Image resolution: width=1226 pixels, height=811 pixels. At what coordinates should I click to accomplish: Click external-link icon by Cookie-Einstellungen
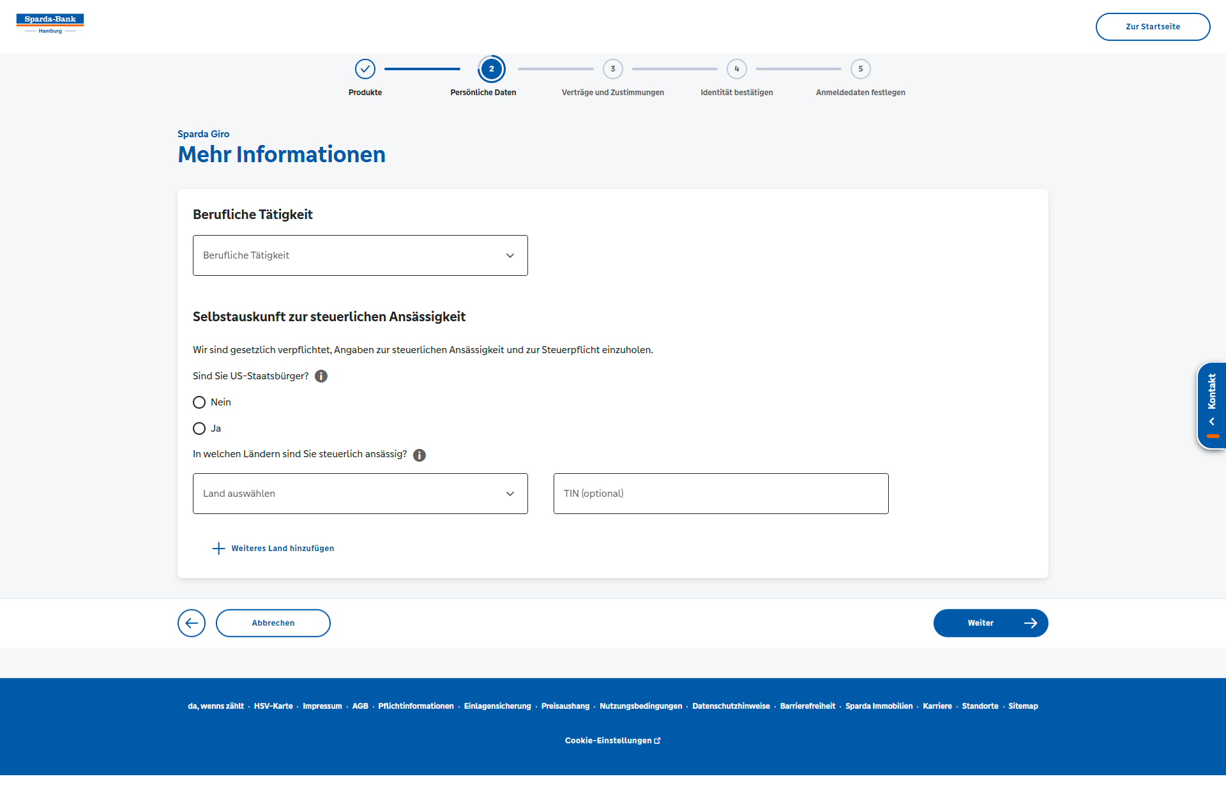pos(658,741)
